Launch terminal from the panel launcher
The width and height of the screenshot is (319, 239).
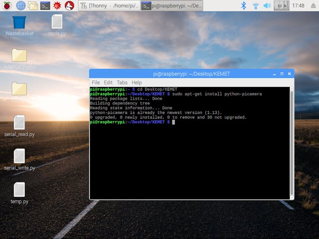click(x=45, y=6)
